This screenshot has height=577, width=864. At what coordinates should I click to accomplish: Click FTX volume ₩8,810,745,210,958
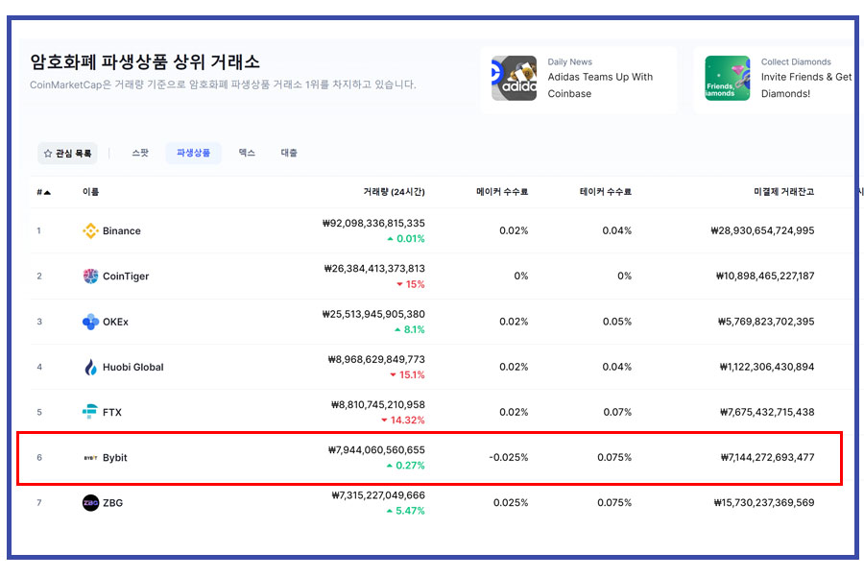point(378,404)
